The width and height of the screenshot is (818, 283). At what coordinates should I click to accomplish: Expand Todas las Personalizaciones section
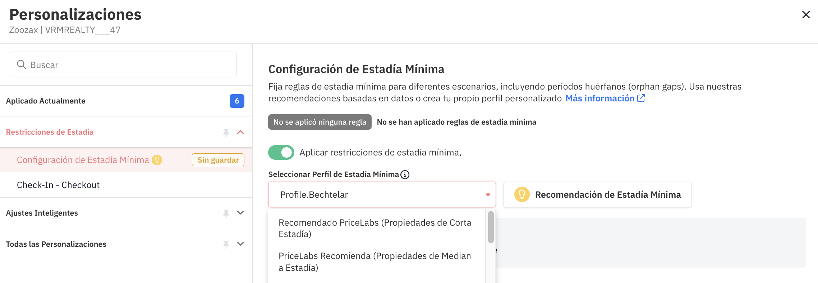point(240,244)
